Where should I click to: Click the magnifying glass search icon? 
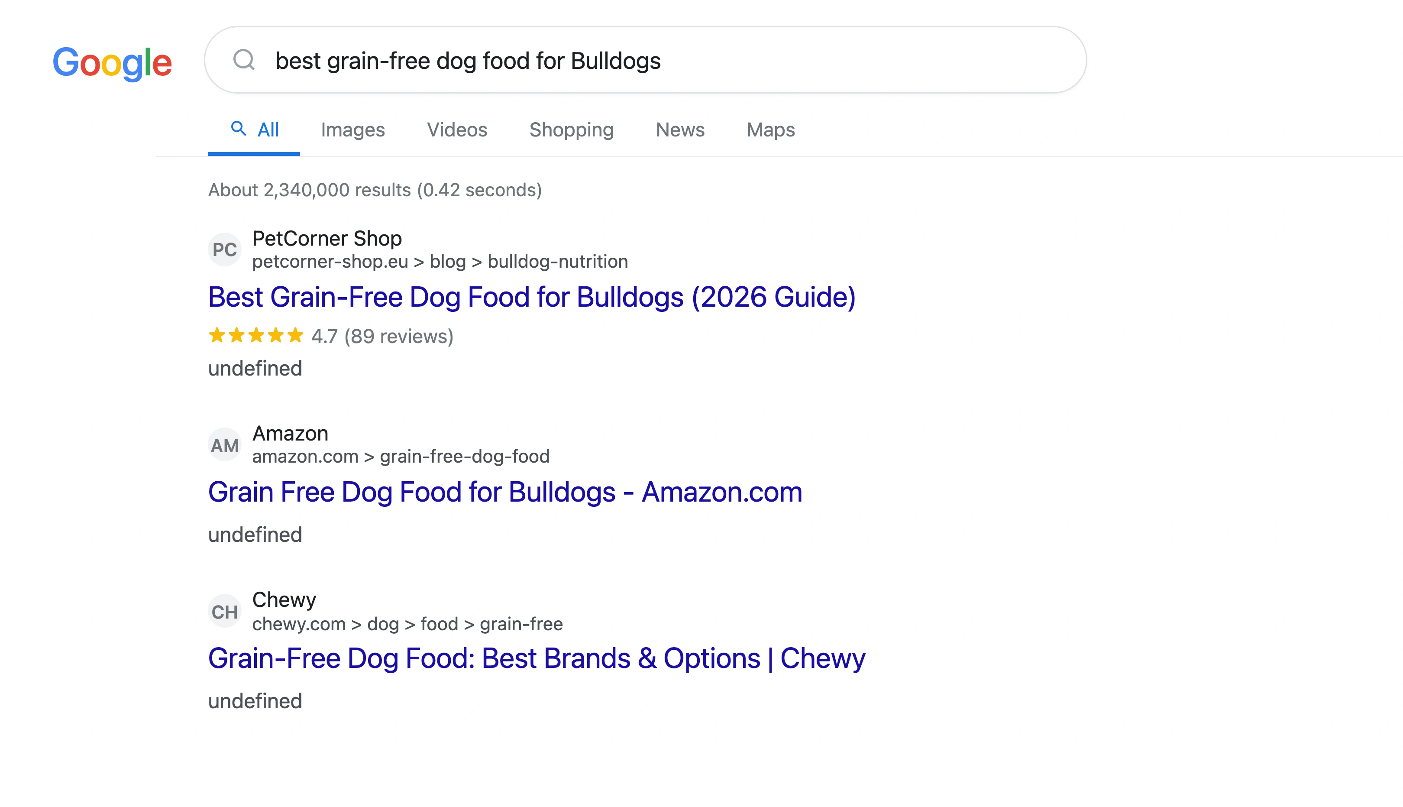tap(245, 61)
